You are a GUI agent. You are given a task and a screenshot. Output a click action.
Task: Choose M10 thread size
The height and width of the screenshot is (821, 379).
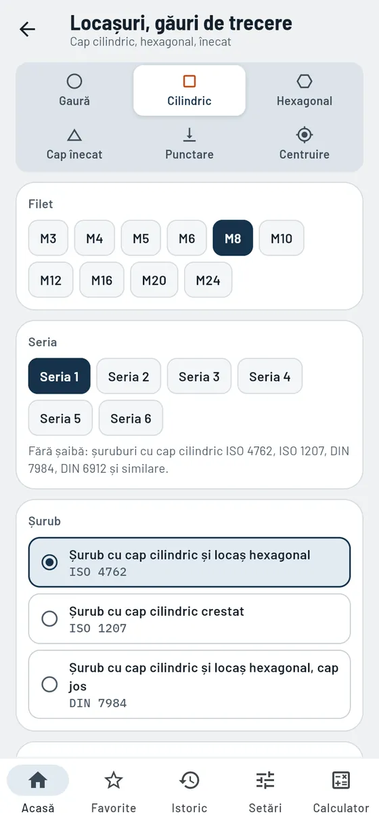click(282, 238)
